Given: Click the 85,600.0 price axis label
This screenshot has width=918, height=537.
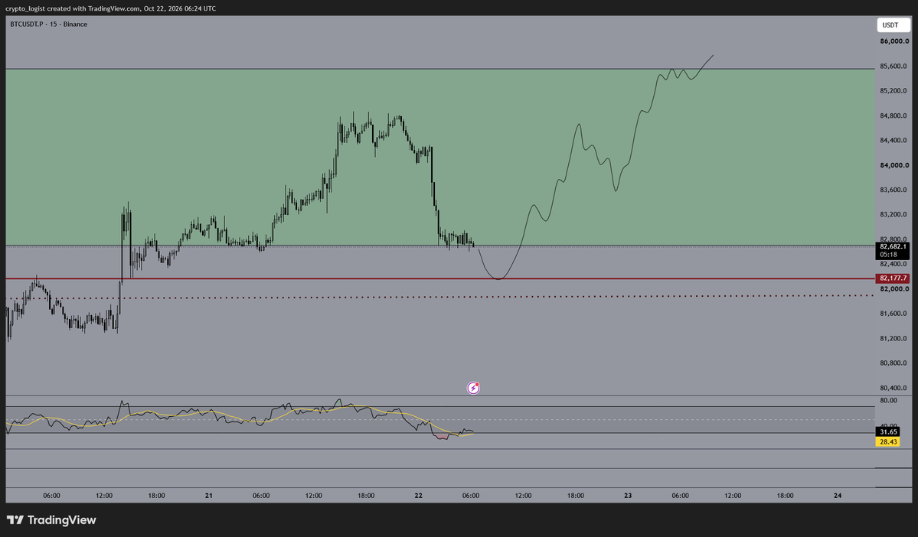Looking at the screenshot, I should (x=894, y=66).
